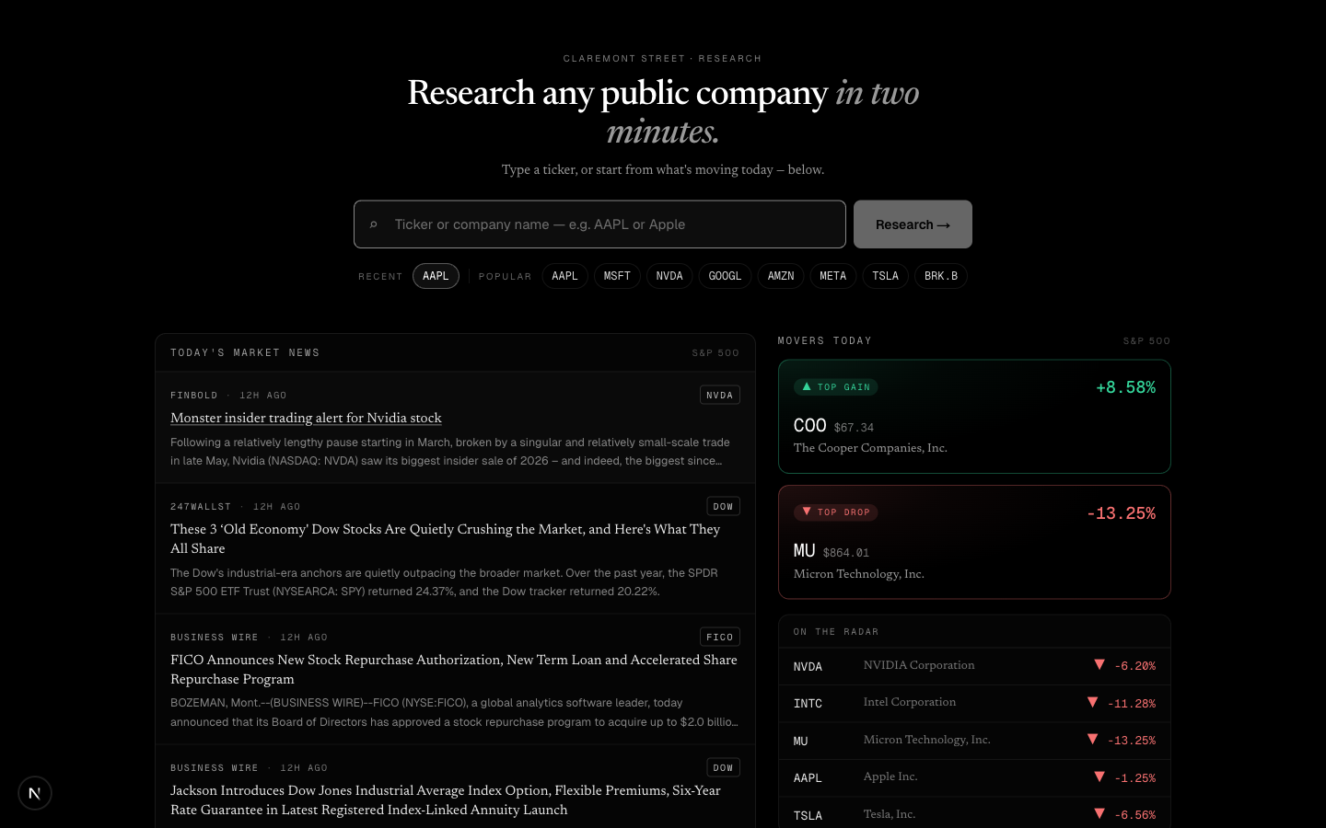The image size is (1326, 828).
Task: Click the Research button
Action: [913, 224]
